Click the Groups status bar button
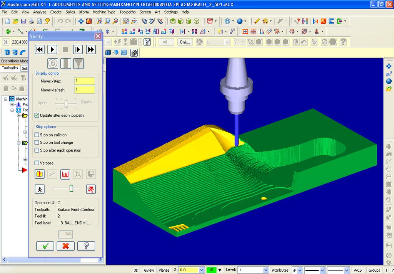Screen dimensions: 394x274 374,270
